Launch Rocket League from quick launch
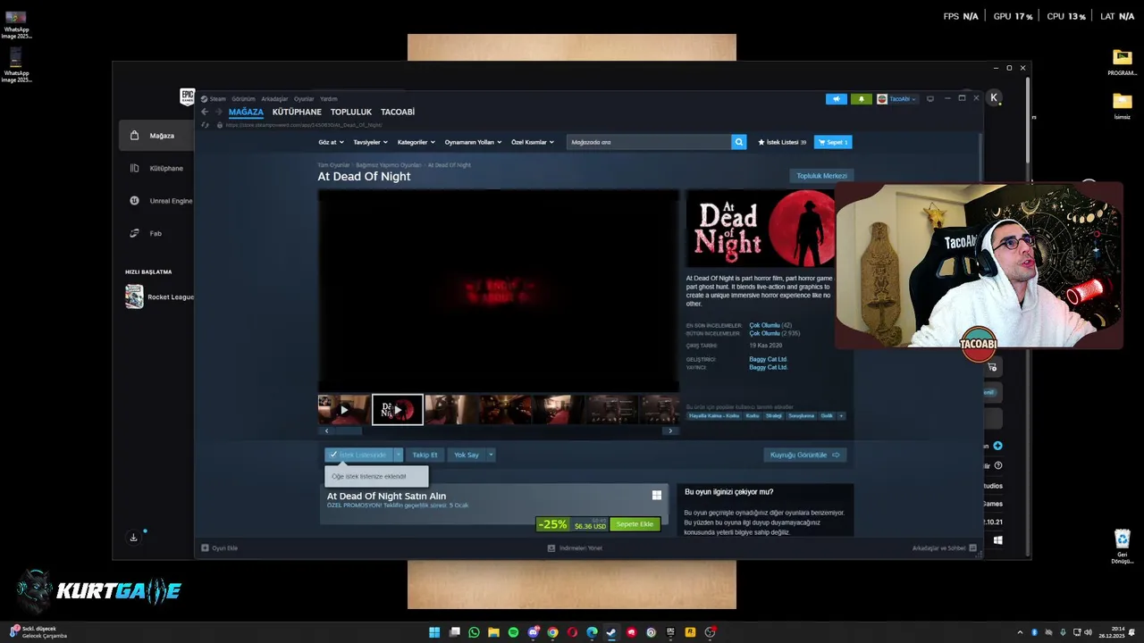1144x643 pixels. coord(158,296)
